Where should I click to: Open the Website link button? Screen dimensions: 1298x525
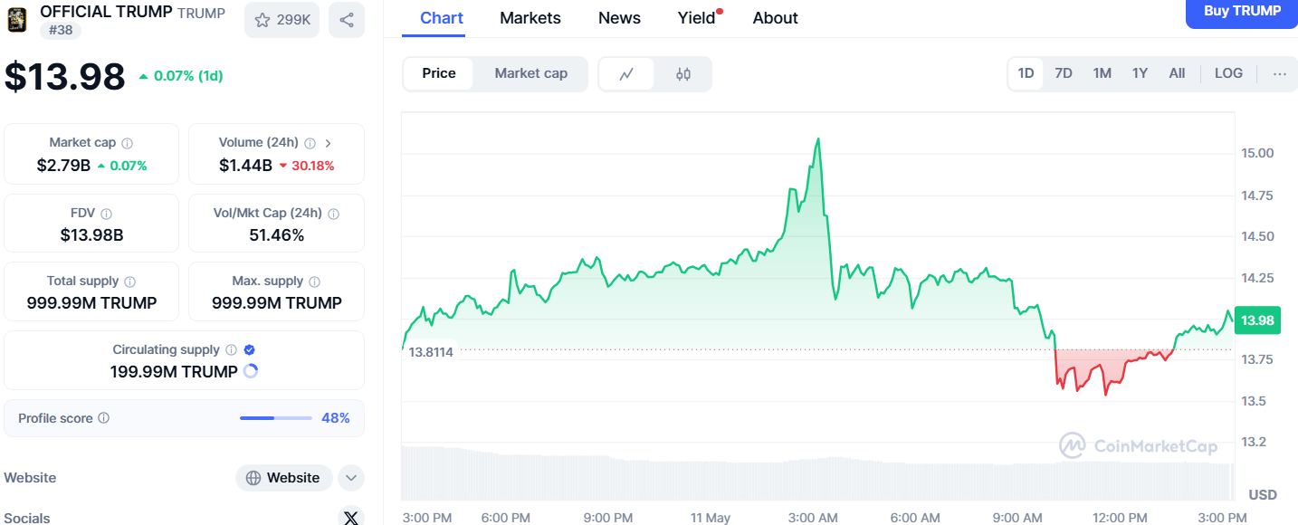284,478
